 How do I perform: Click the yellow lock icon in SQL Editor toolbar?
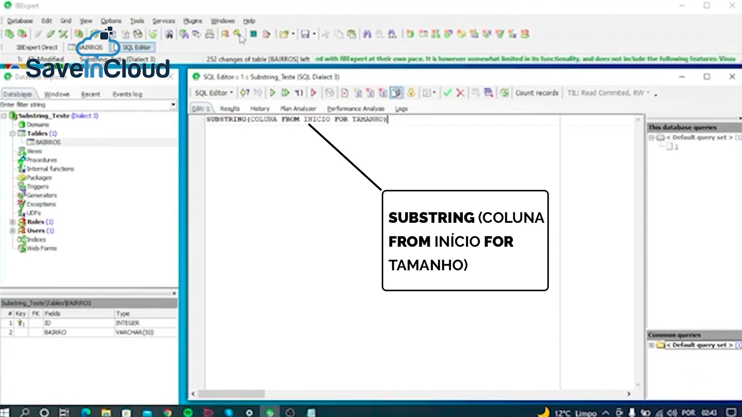[411, 93]
